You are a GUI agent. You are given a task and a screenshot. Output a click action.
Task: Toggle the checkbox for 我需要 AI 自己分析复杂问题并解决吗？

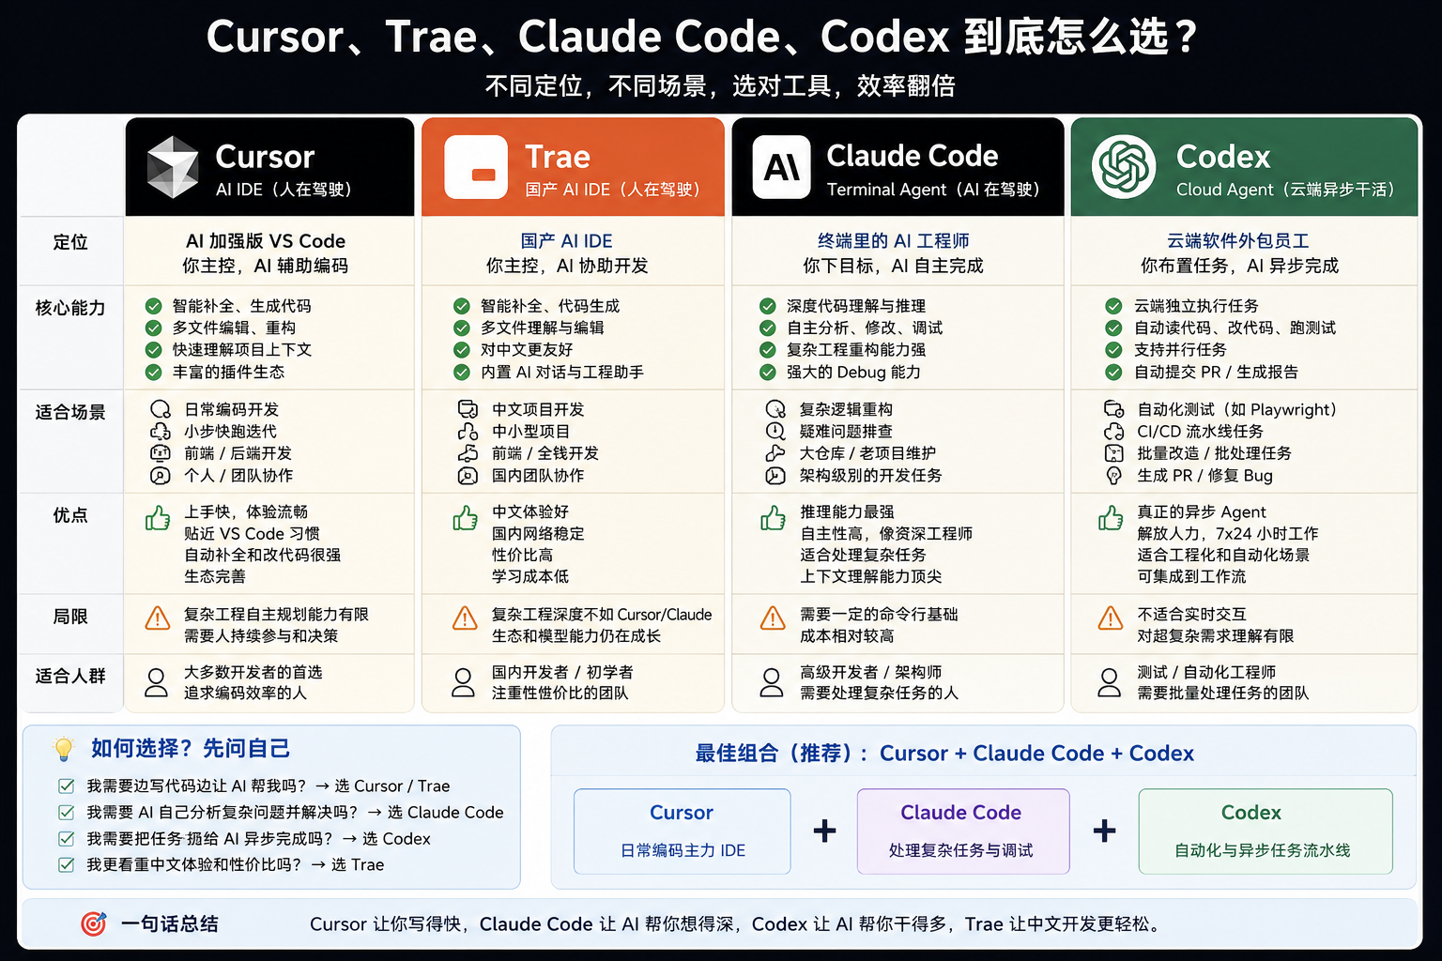click(67, 813)
